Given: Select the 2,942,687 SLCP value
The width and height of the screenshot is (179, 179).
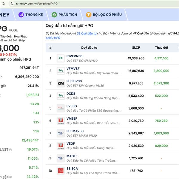Looking at the screenshot, I should [x=136, y=133].
